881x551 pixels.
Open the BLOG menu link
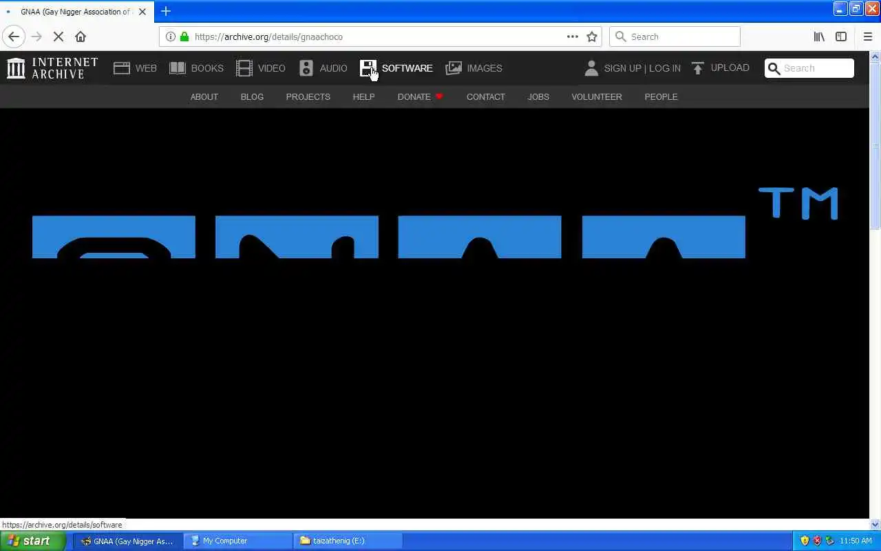[x=252, y=96]
